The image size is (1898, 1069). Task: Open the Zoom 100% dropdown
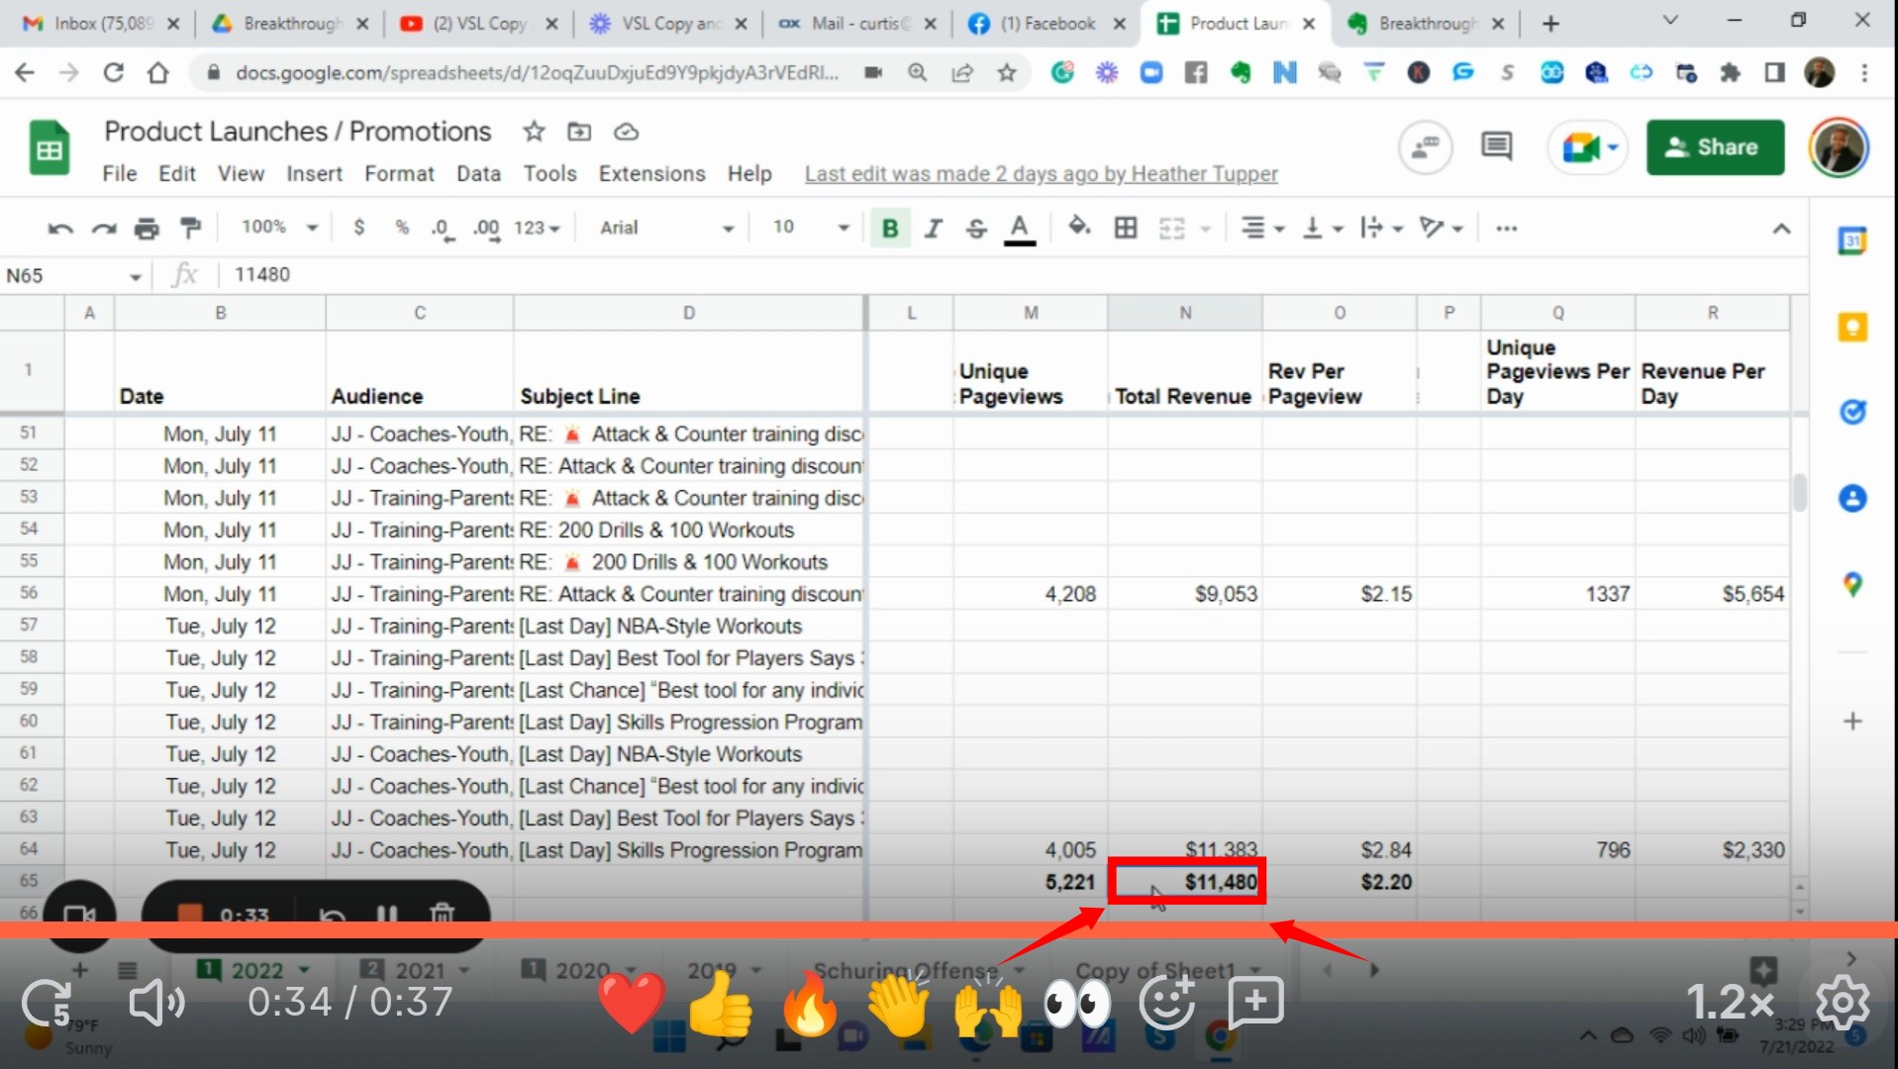279,228
